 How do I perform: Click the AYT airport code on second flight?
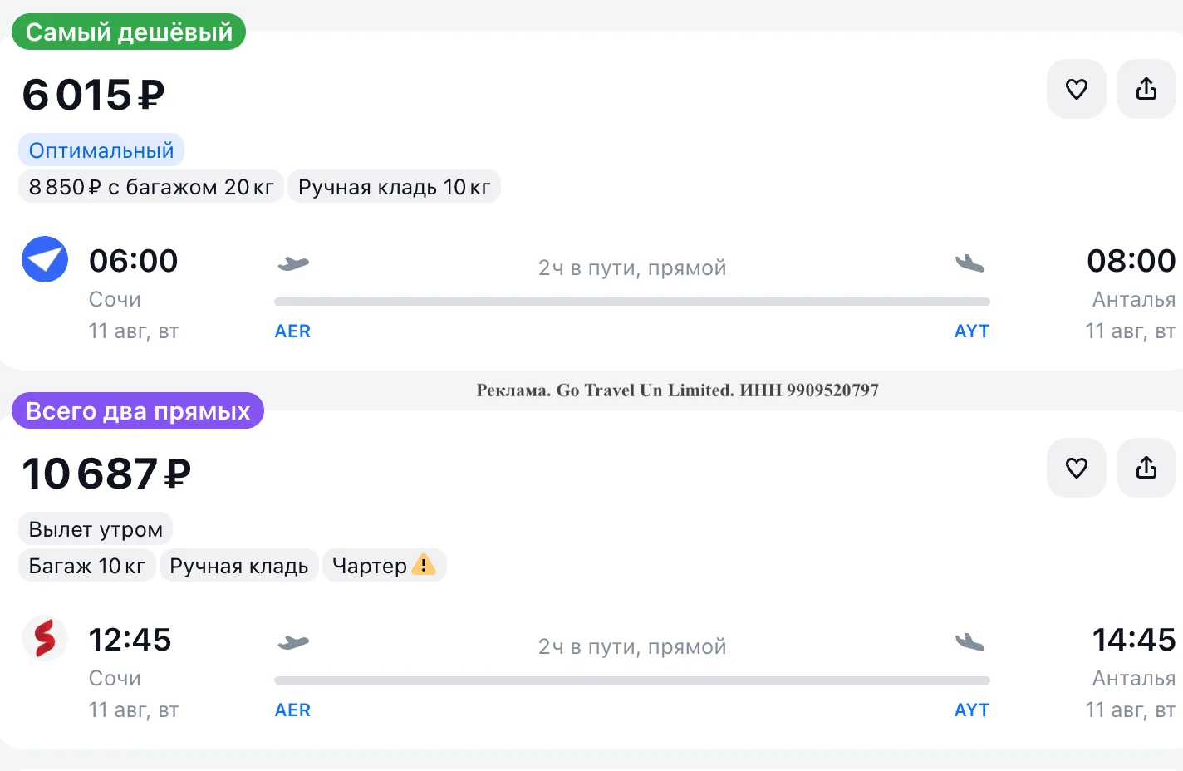(972, 710)
